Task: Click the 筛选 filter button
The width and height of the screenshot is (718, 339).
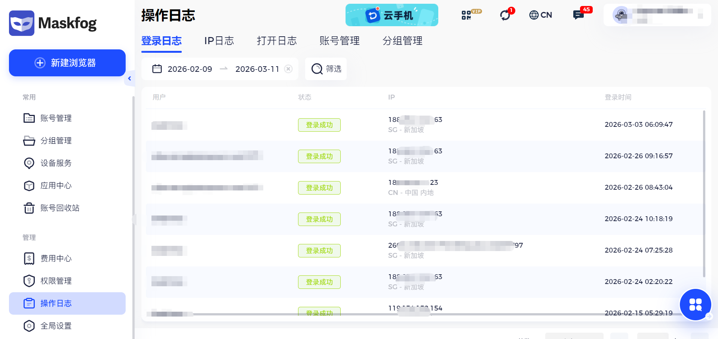Action: click(326, 69)
